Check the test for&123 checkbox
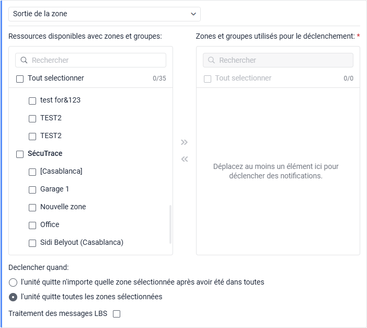Viewport: 367px width, 328px height. point(32,100)
